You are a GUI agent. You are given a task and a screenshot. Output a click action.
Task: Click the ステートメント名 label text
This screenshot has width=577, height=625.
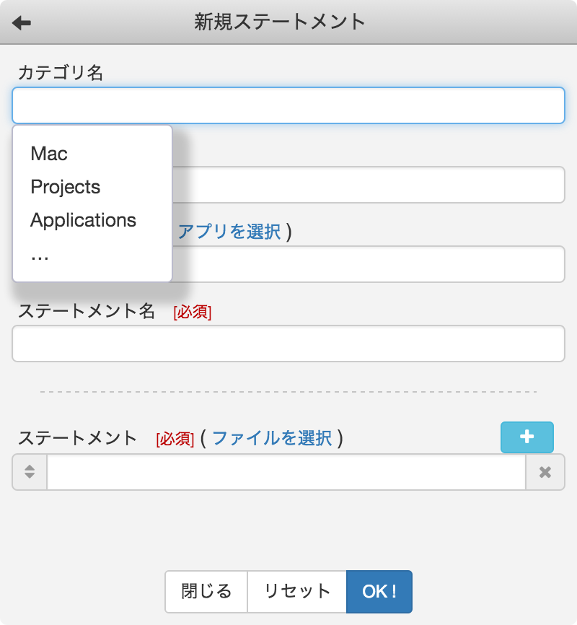click(x=87, y=311)
